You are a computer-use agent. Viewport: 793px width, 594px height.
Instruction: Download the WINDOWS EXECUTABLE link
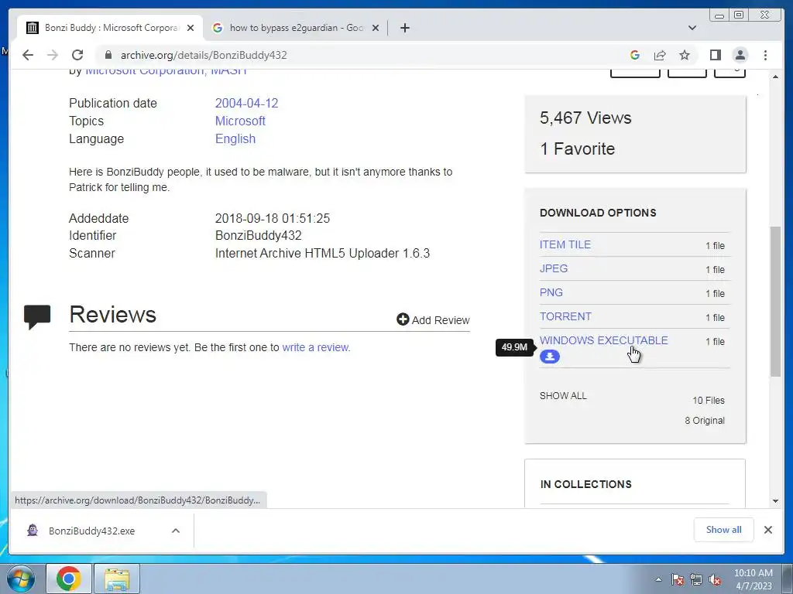tap(603, 340)
